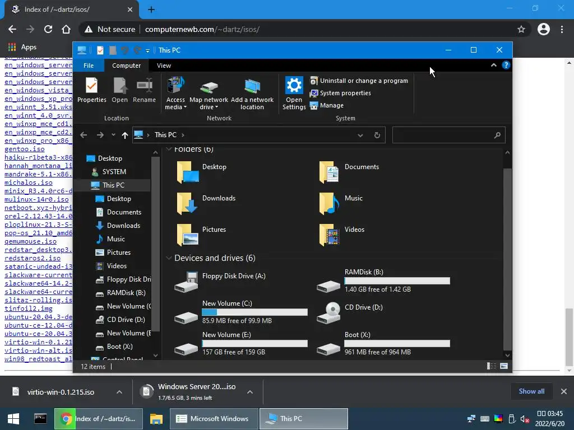574x430 pixels.
Task: Open tinfoil2.img link in Chrome page
Action: point(29,309)
